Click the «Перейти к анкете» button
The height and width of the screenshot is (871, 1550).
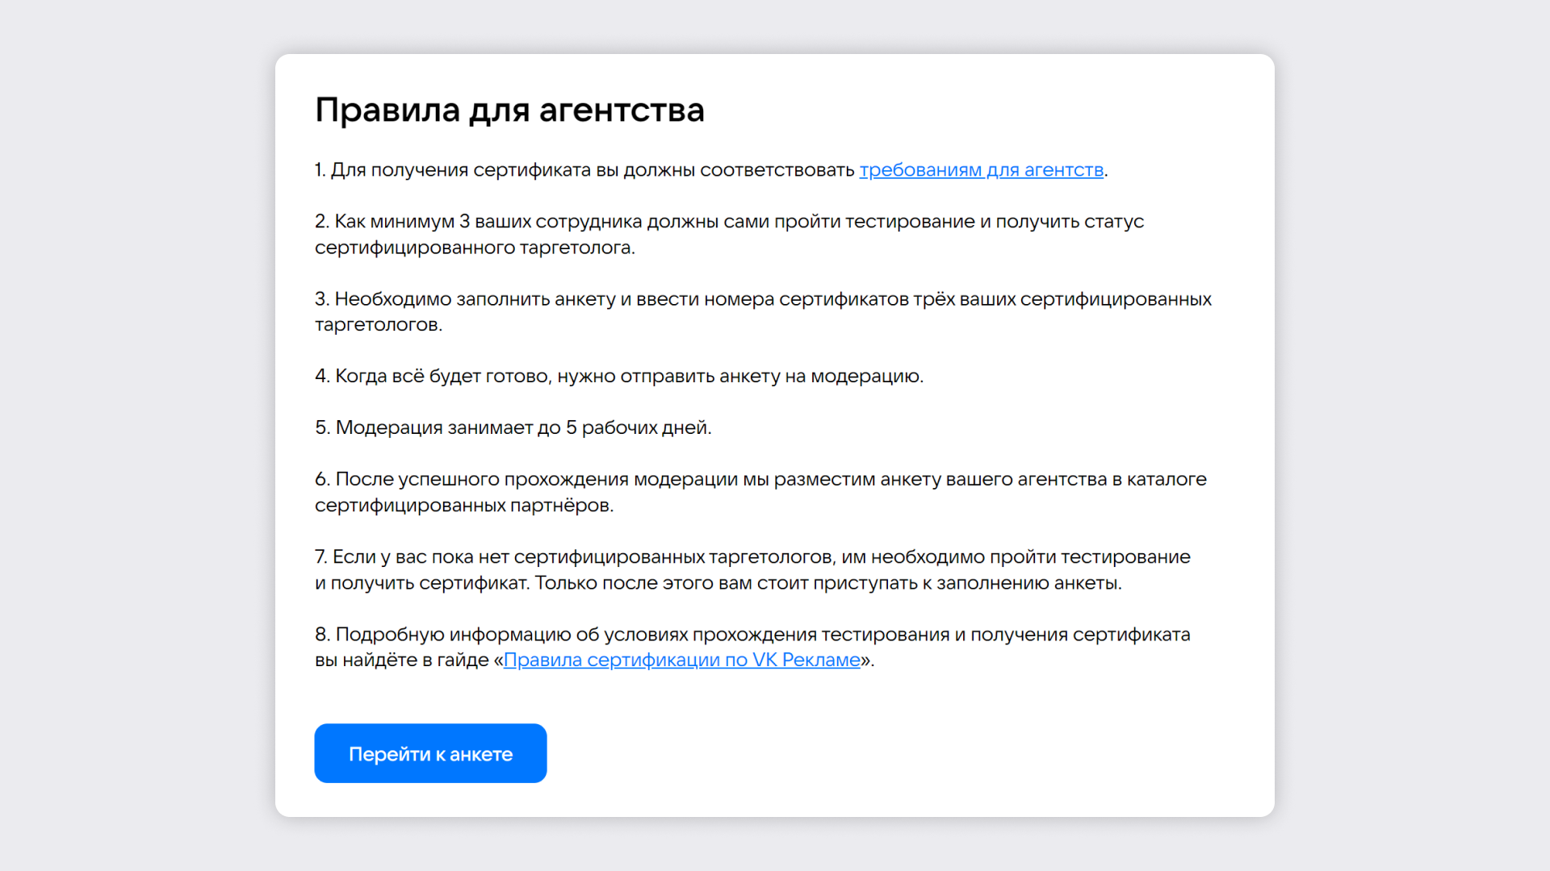click(430, 753)
